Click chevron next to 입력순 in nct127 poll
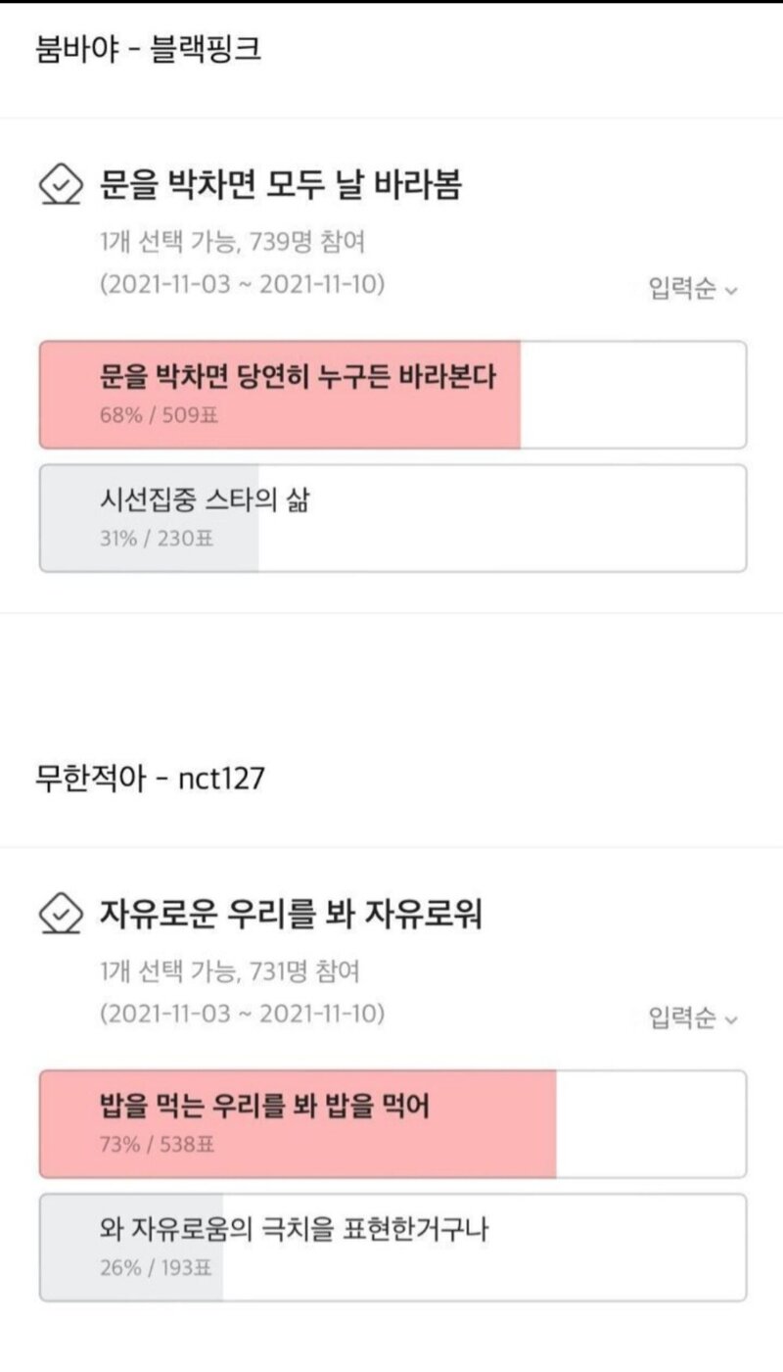 (730, 1020)
